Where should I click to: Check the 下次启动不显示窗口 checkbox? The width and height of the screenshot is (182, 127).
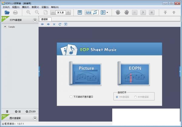point(71,97)
